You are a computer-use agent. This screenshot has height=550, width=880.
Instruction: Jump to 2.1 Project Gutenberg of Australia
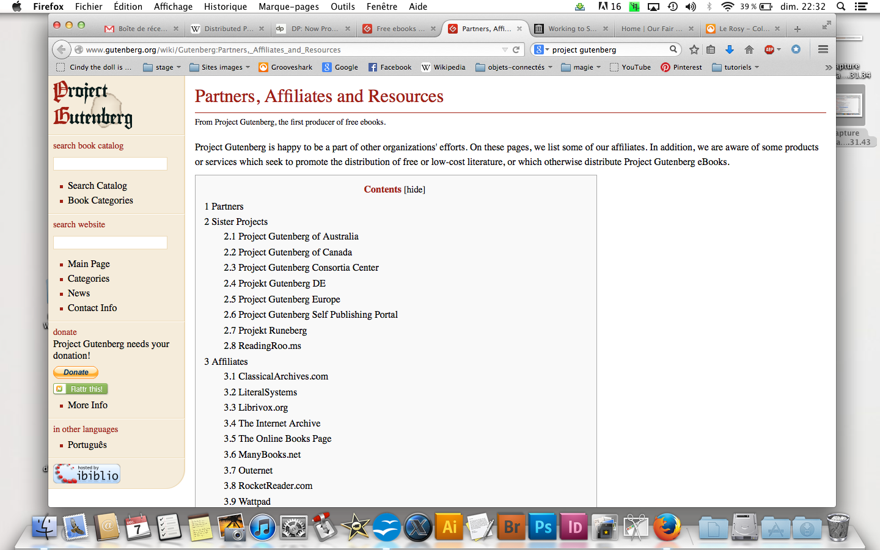click(x=291, y=237)
